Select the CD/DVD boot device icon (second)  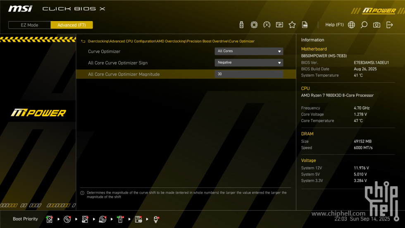[67, 219]
